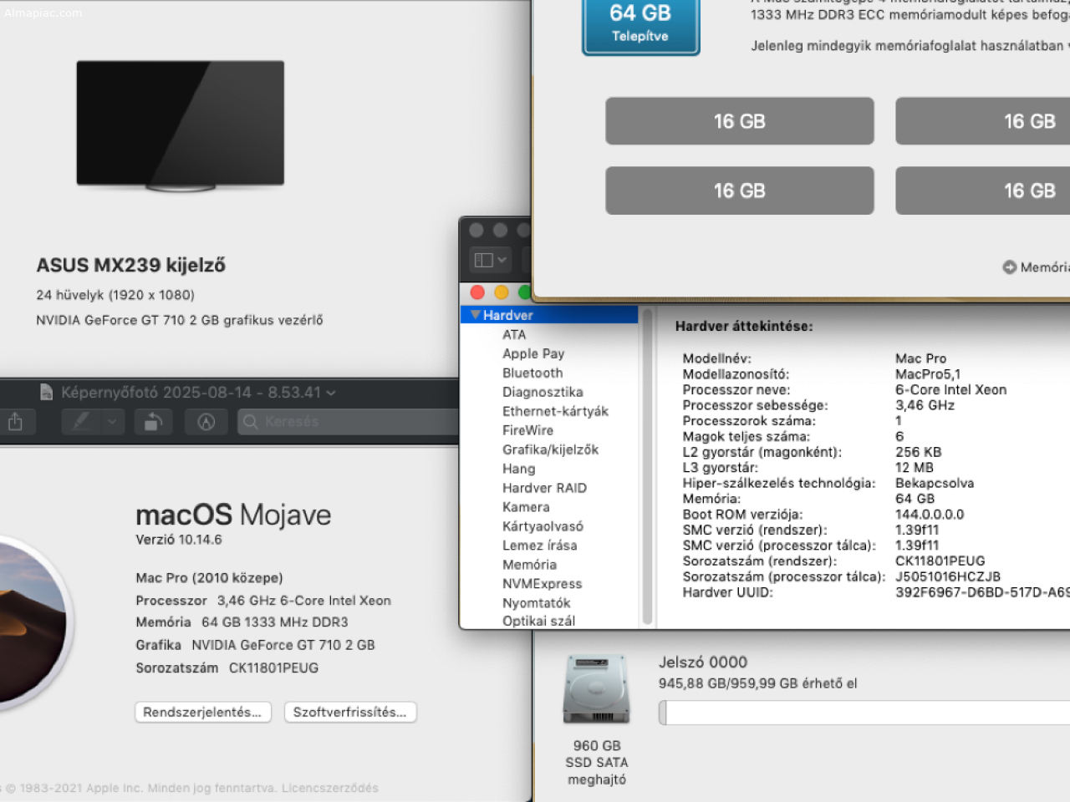Click the Memória arrow link icon

pyautogui.click(x=1010, y=267)
